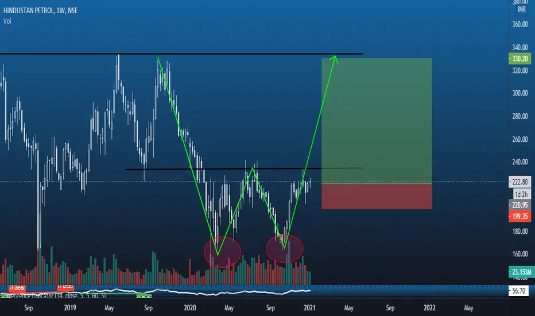Click the 2019 time axis label
This screenshot has width=535, height=316.
(x=70, y=308)
